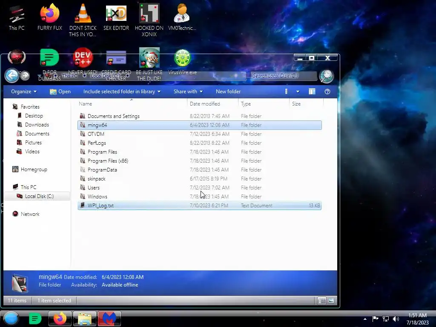Click the magnifier search icon in Explorer
The width and height of the screenshot is (436, 327).
(x=326, y=76)
